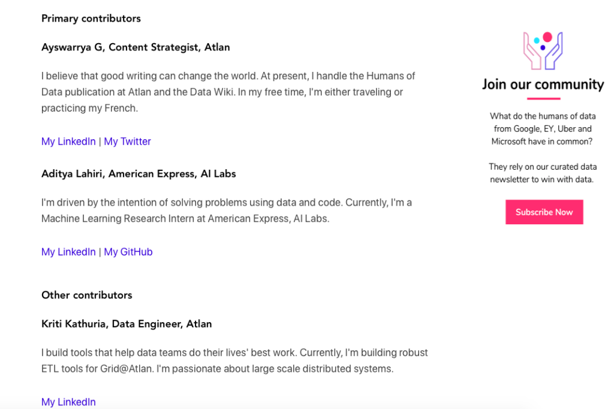The width and height of the screenshot is (614, 409).
Task: Open Ayswarrya G's My LinkedIn link
Action: tap(68, 142)
